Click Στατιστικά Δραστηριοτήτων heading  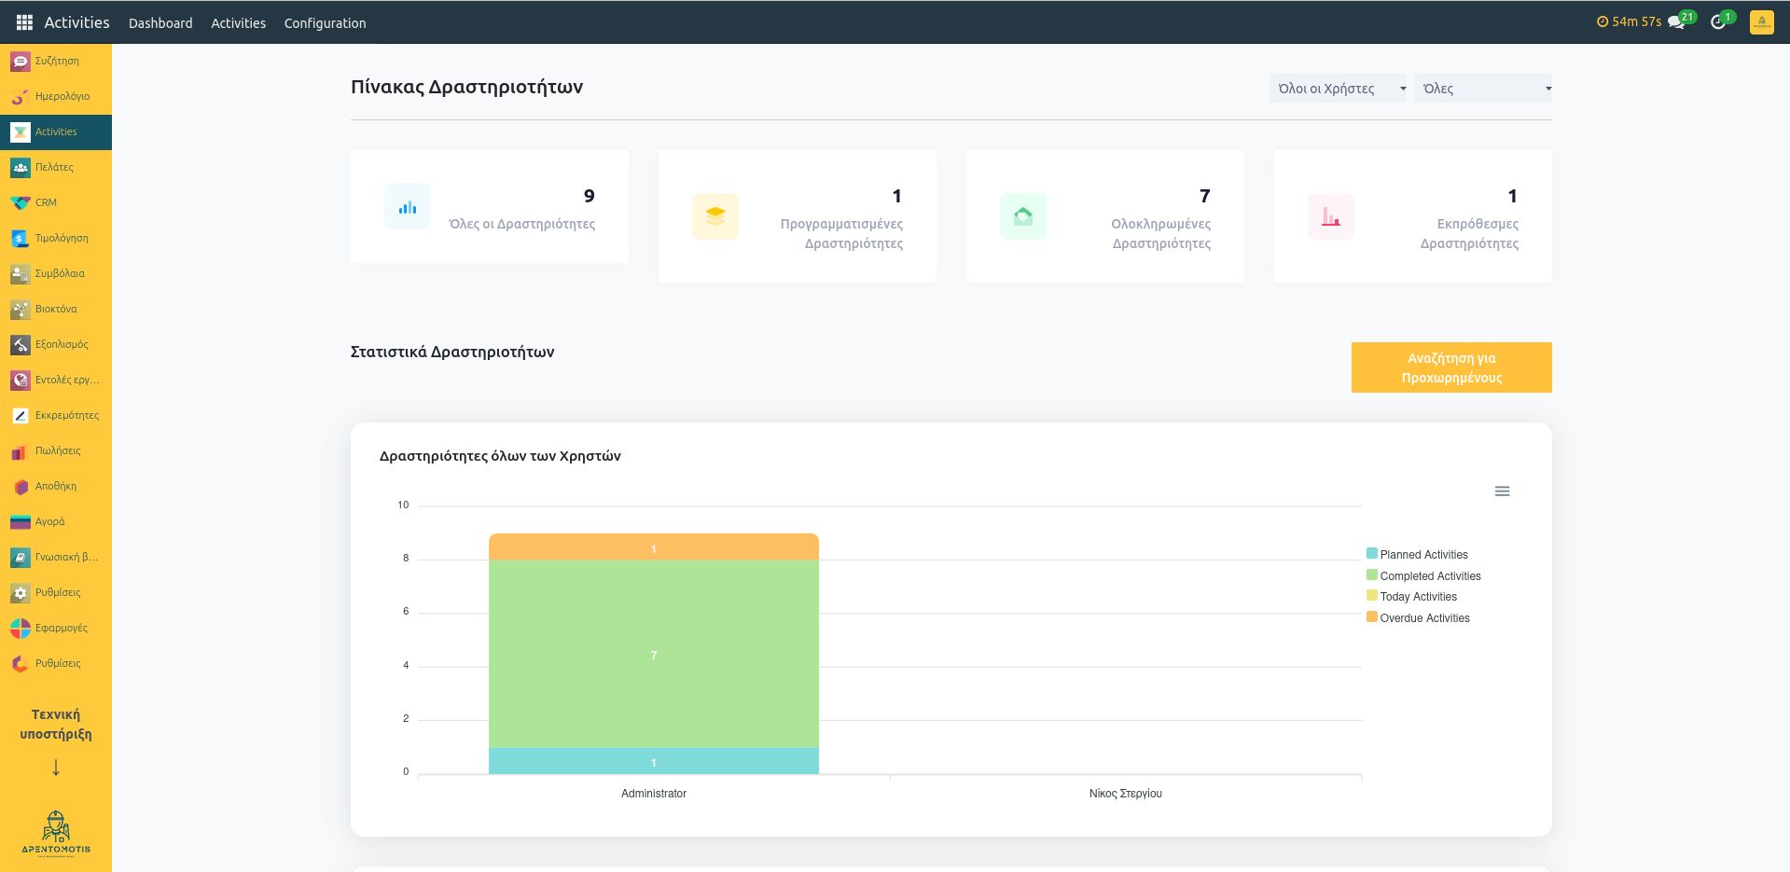point(452,352)
